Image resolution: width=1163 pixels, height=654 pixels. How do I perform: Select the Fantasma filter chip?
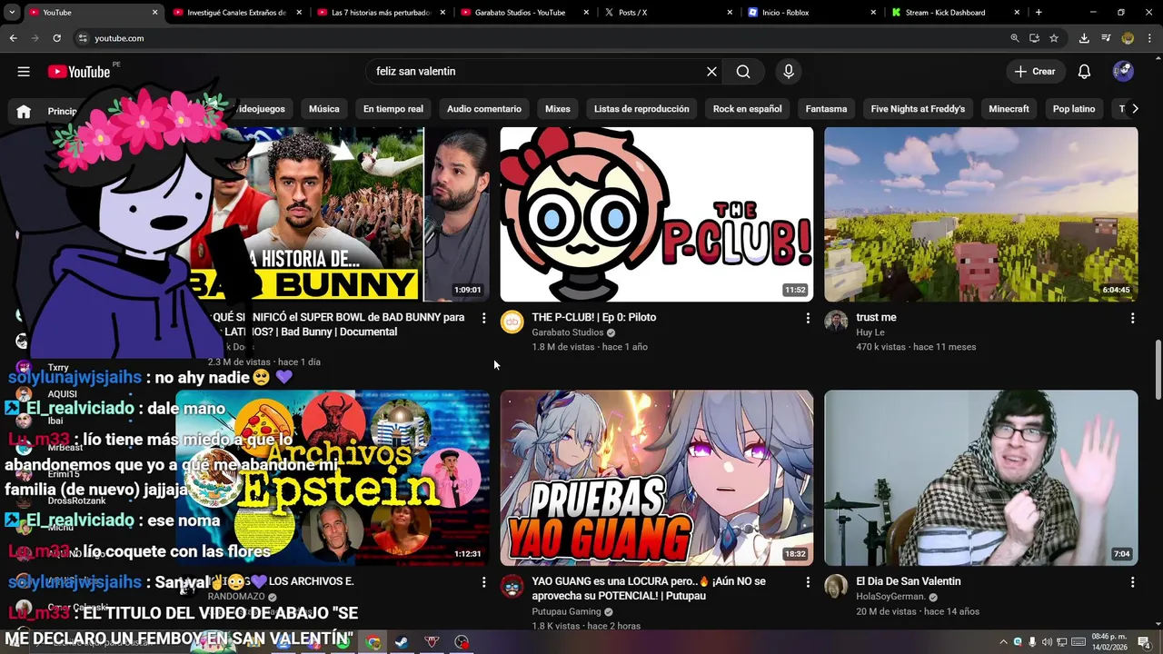click(x=826, y=109)
